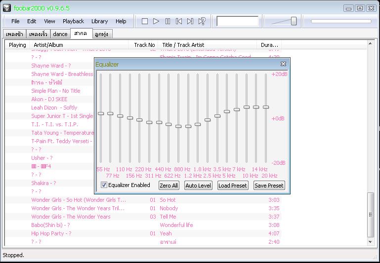
Task: Go to the Previous track
Action: coord(179,21)
